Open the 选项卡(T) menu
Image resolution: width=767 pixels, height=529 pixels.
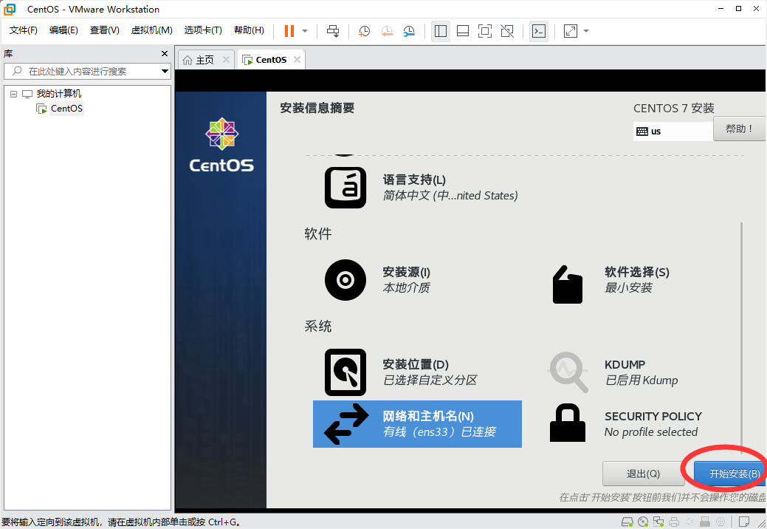(x=203, y=30)
